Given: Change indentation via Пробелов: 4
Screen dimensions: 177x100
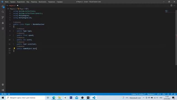Looking at the screenshot, I should tap(151, 94).
